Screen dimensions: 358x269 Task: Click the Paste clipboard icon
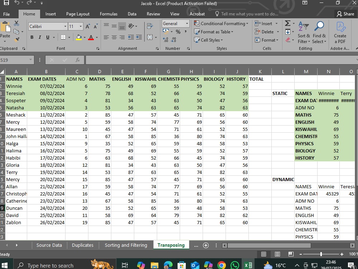(5, 27)
